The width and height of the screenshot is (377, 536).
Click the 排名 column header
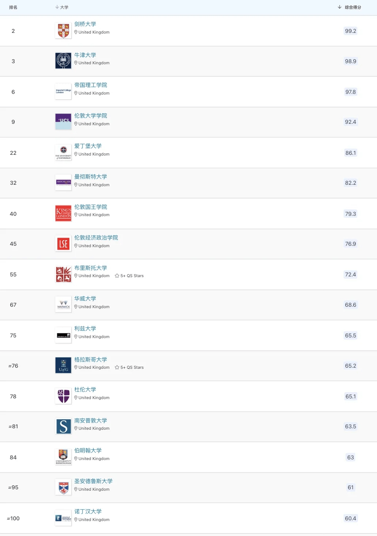tap(13, 7)
